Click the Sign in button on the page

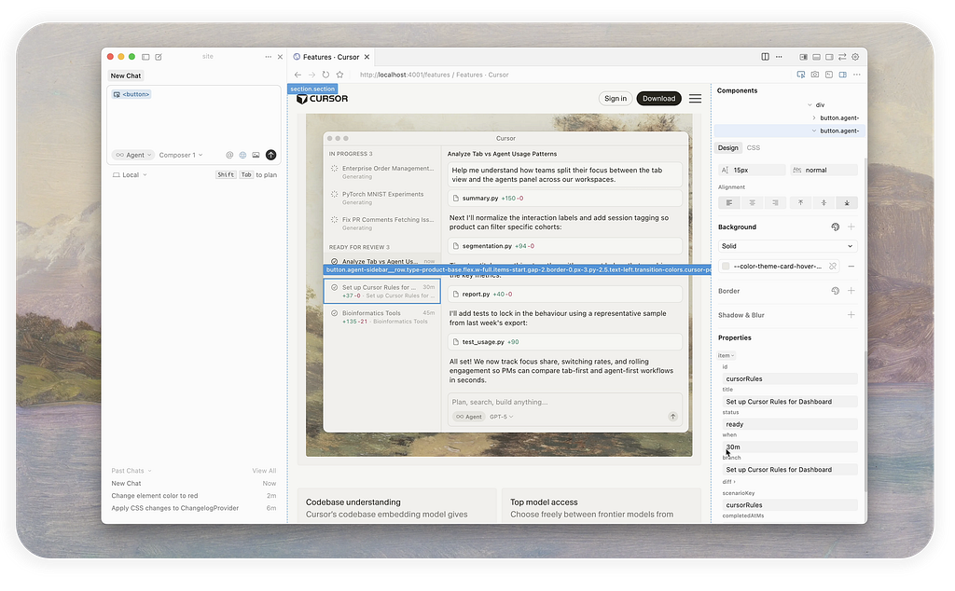click(x=616, y=99)
